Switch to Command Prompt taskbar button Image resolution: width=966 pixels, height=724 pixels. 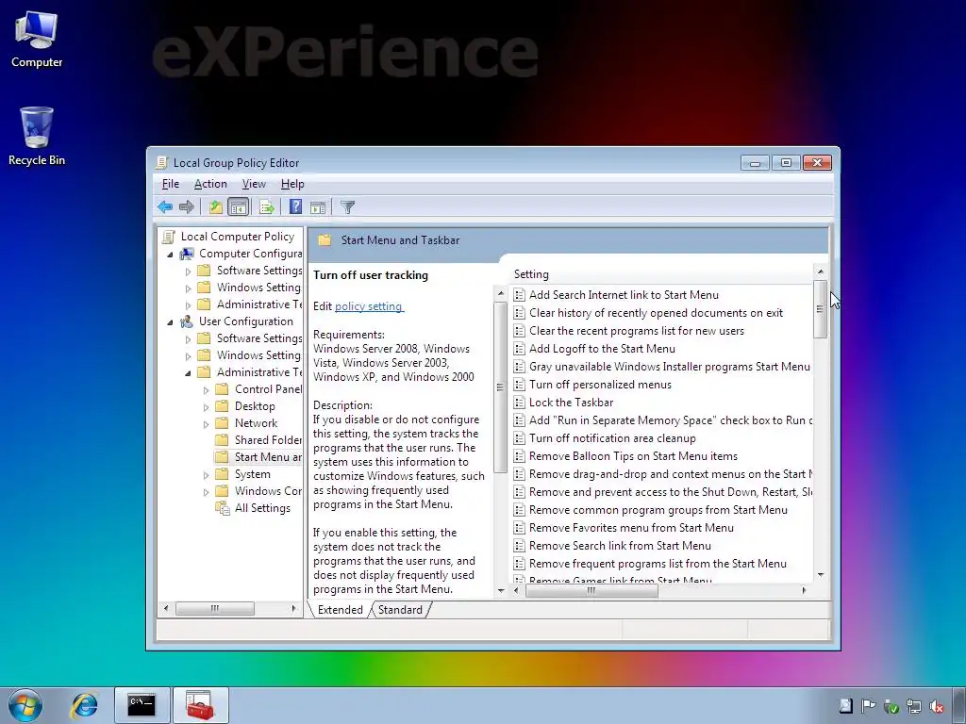[142, 705]
